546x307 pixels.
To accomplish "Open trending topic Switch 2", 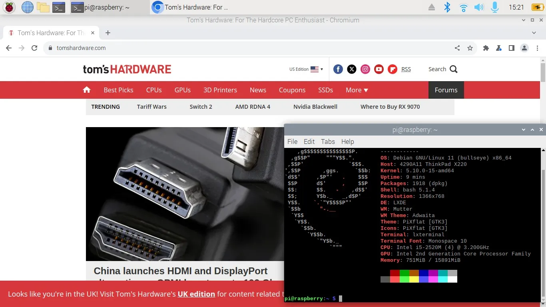I will click(x=201, y=107).
